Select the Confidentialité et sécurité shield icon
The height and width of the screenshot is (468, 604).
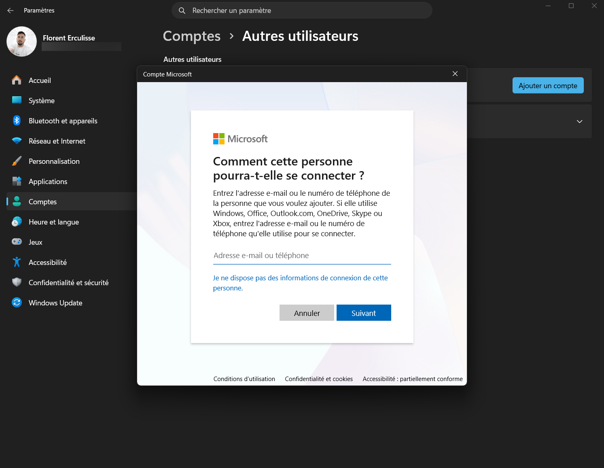point(17,282)
